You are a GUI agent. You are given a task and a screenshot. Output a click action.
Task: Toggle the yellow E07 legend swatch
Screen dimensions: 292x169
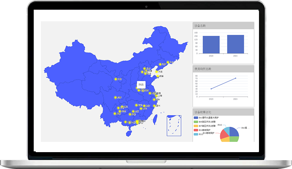click(196, 126)
